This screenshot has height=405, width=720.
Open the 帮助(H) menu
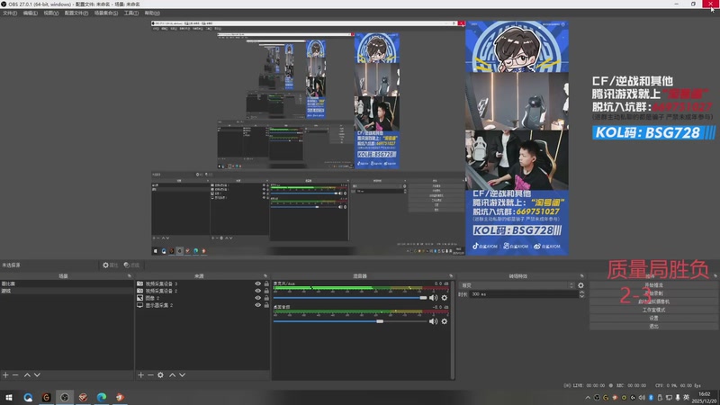[x=152, y=13]
